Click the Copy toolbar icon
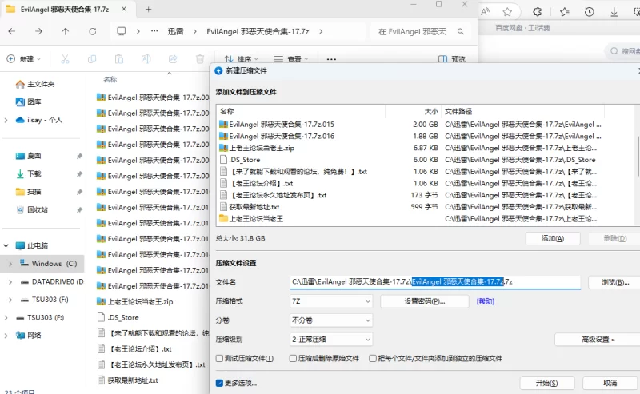 [x=92, y=59]
